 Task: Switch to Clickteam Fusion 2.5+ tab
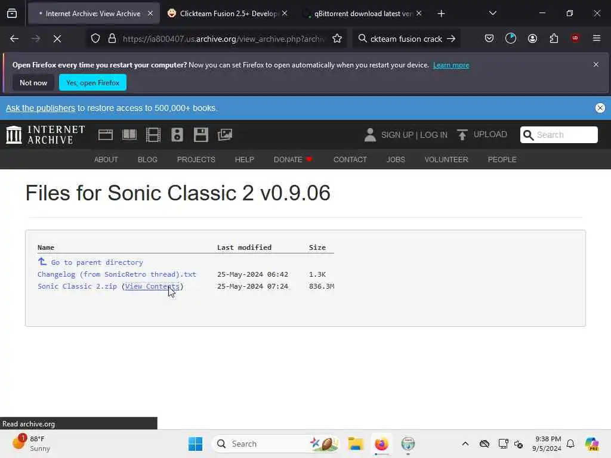tap(229, 14)
